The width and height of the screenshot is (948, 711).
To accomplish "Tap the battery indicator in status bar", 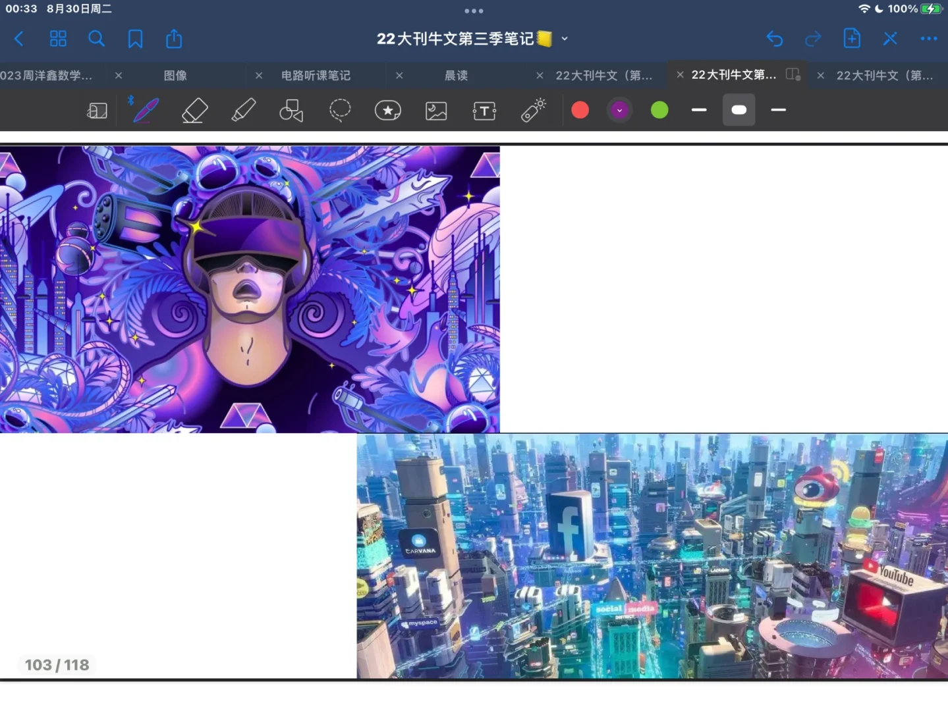I will click(x=931, y=9).
